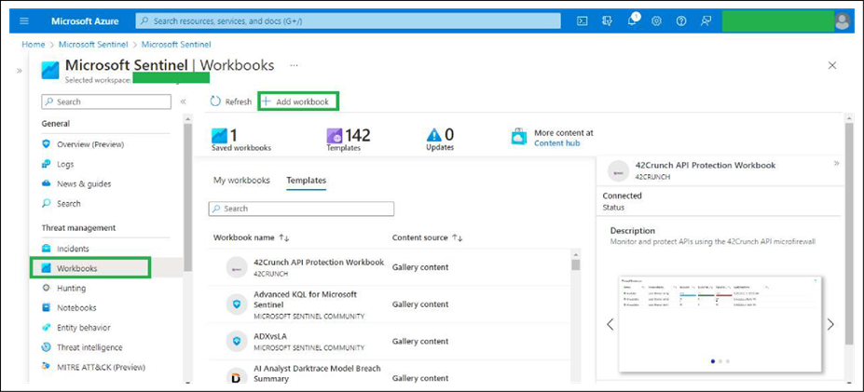Image resolution: width=864 pixels, height=392 pixels.
Task: Select the ADXvsLA workbook row
Action: coord(391,342)
